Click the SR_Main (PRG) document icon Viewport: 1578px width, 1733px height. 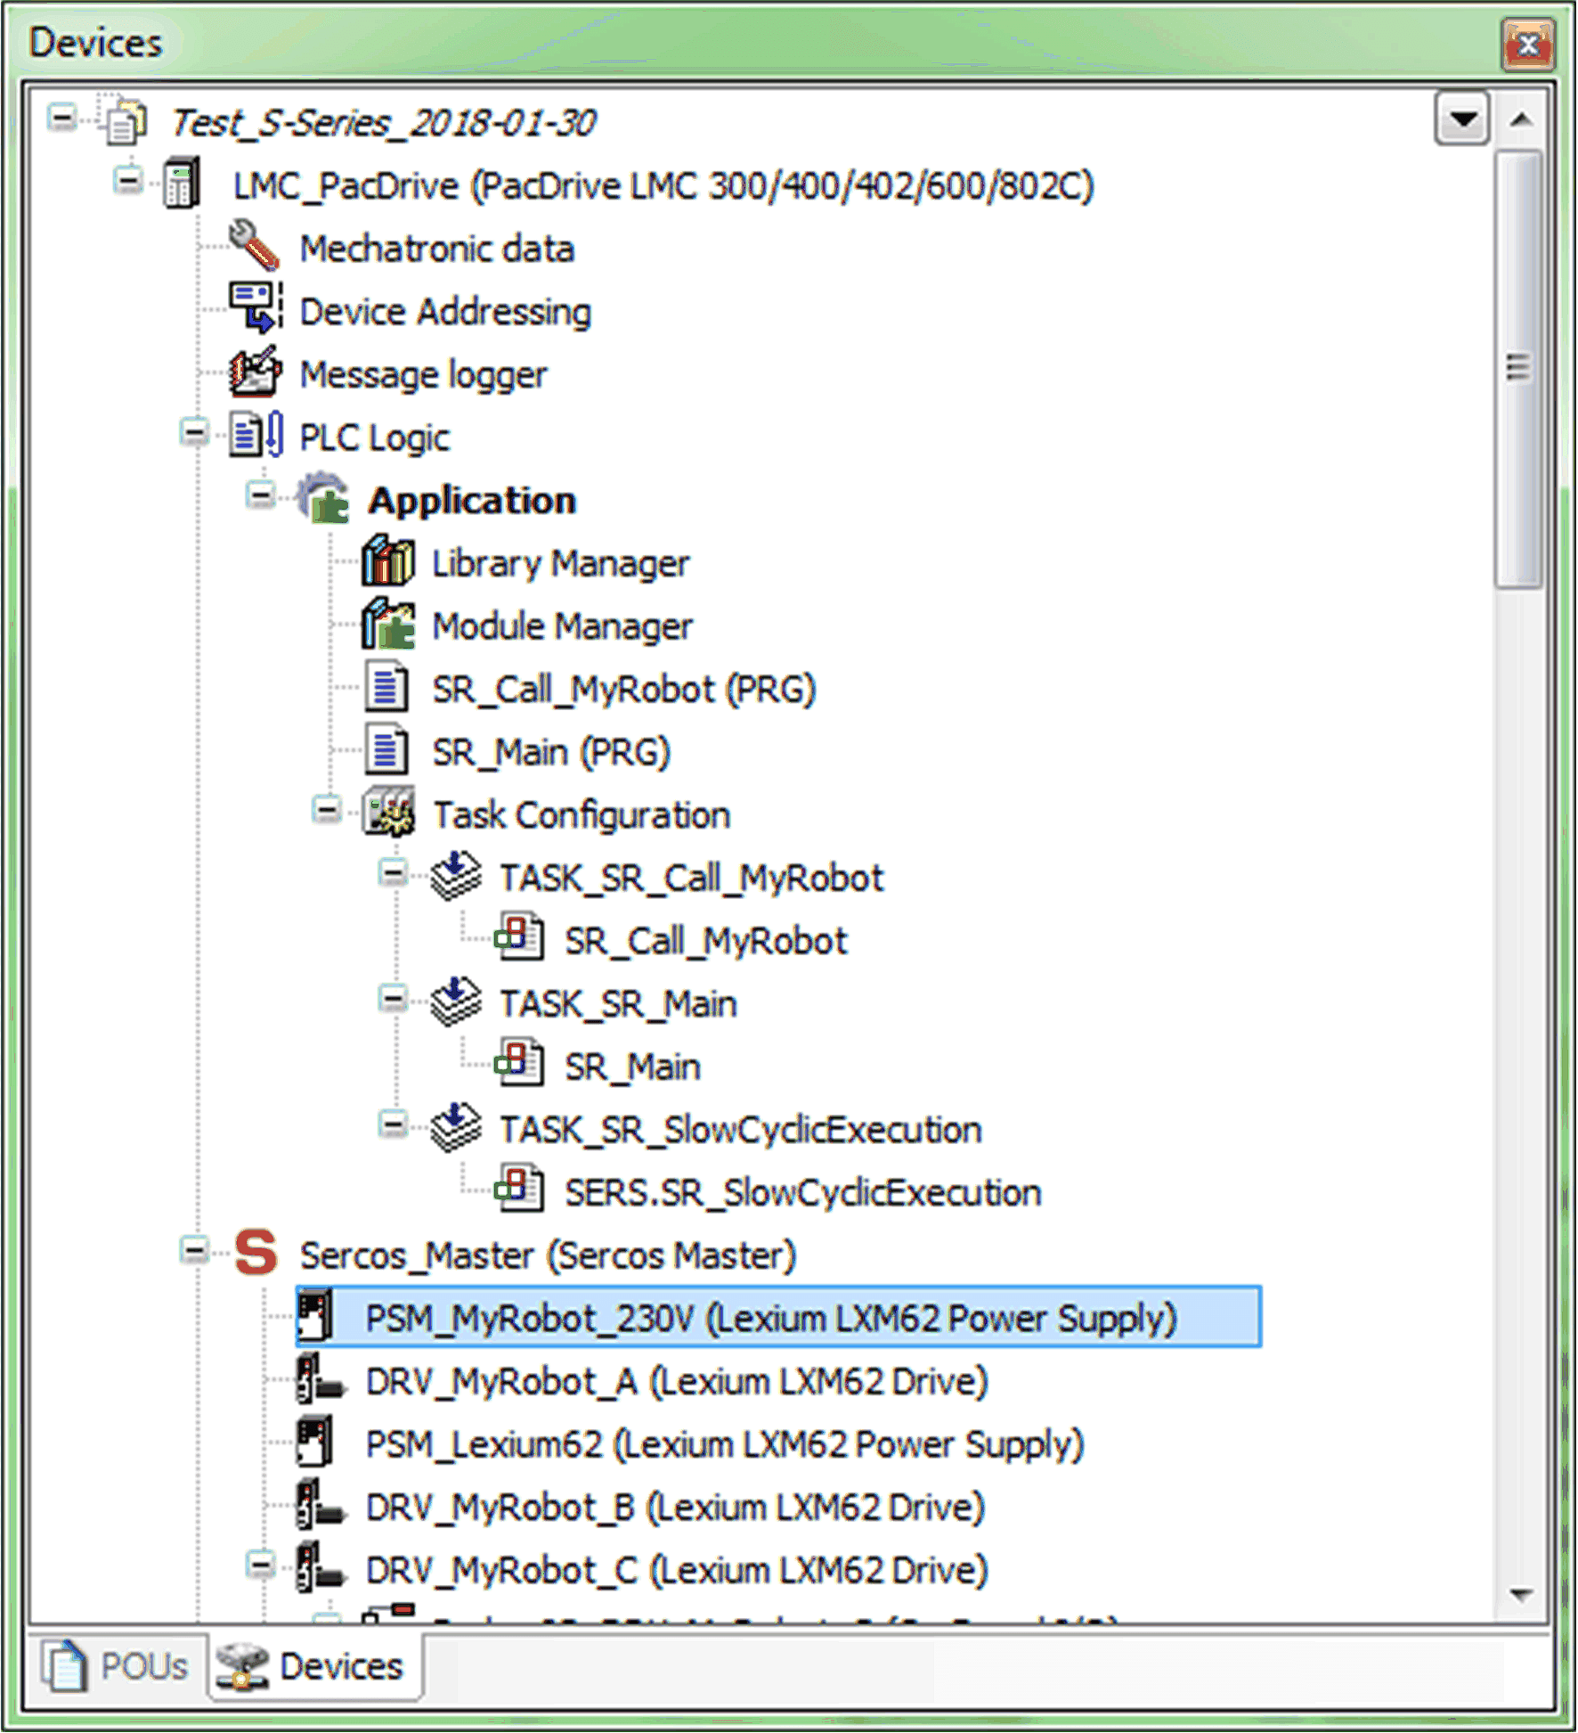[386, 750]
